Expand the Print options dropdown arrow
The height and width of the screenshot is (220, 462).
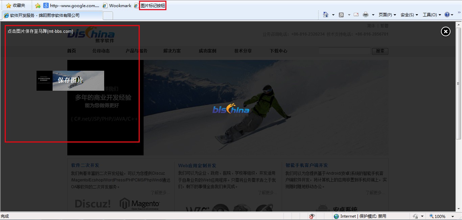(x=373, y=15)
